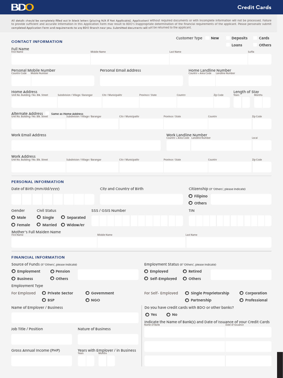
Task: Select Private Sector employment type
Action: coord(44,293)
